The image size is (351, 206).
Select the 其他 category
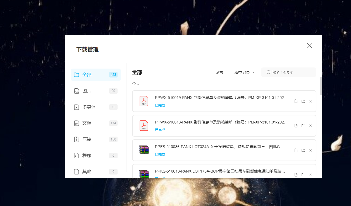(96, 172)
